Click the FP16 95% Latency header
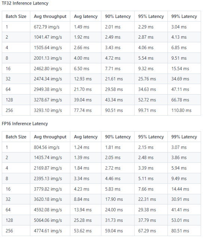 click(151, 137)
